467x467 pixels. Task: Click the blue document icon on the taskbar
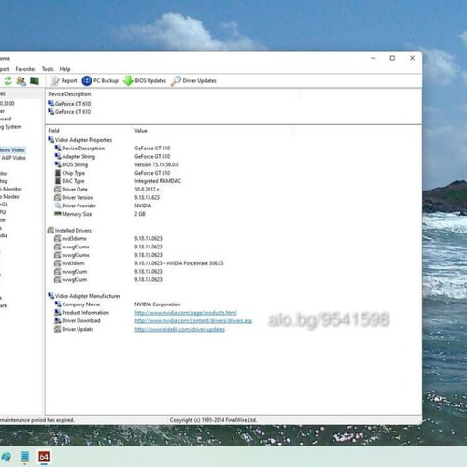coord(25,457)
